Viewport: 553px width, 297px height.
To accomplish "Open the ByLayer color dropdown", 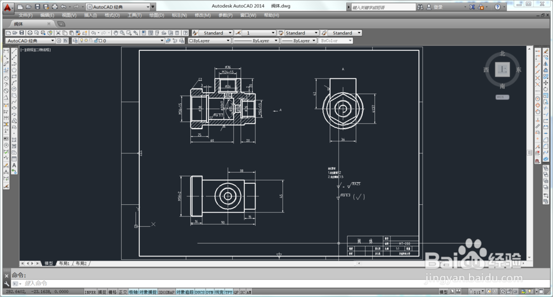I will click(210, 40).
